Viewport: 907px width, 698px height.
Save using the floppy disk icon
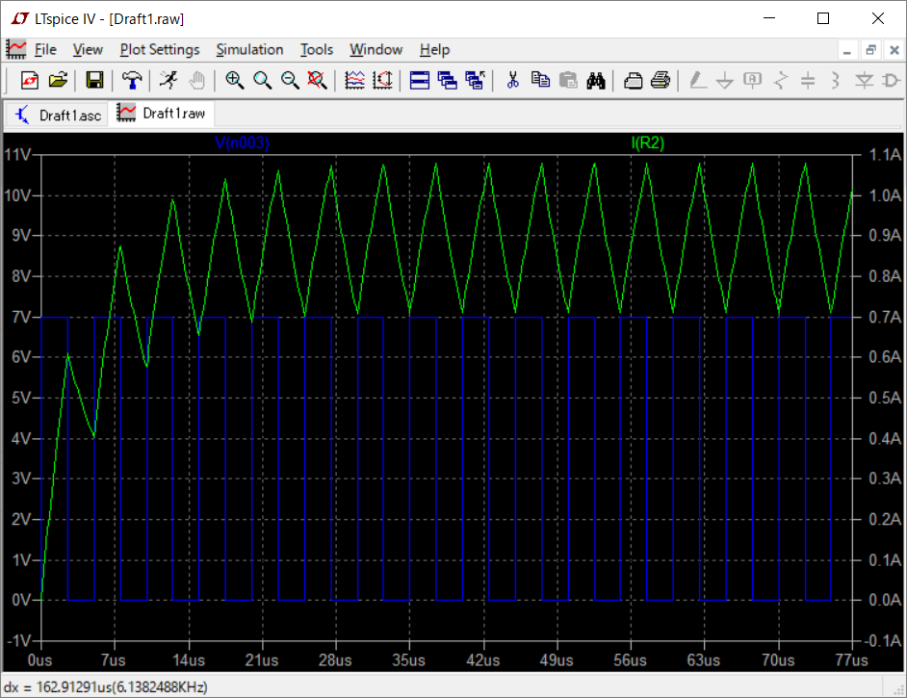coord(94,80)
